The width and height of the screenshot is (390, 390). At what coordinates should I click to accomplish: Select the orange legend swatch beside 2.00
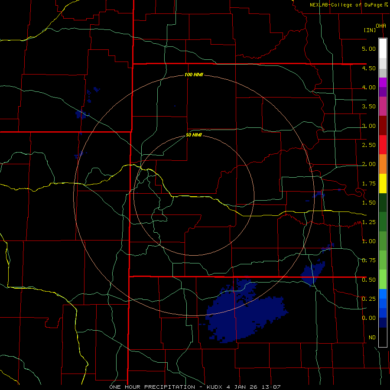click(x=383, y=164)
